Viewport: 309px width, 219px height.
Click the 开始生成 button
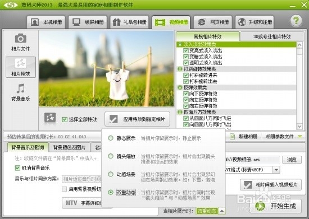276,206
